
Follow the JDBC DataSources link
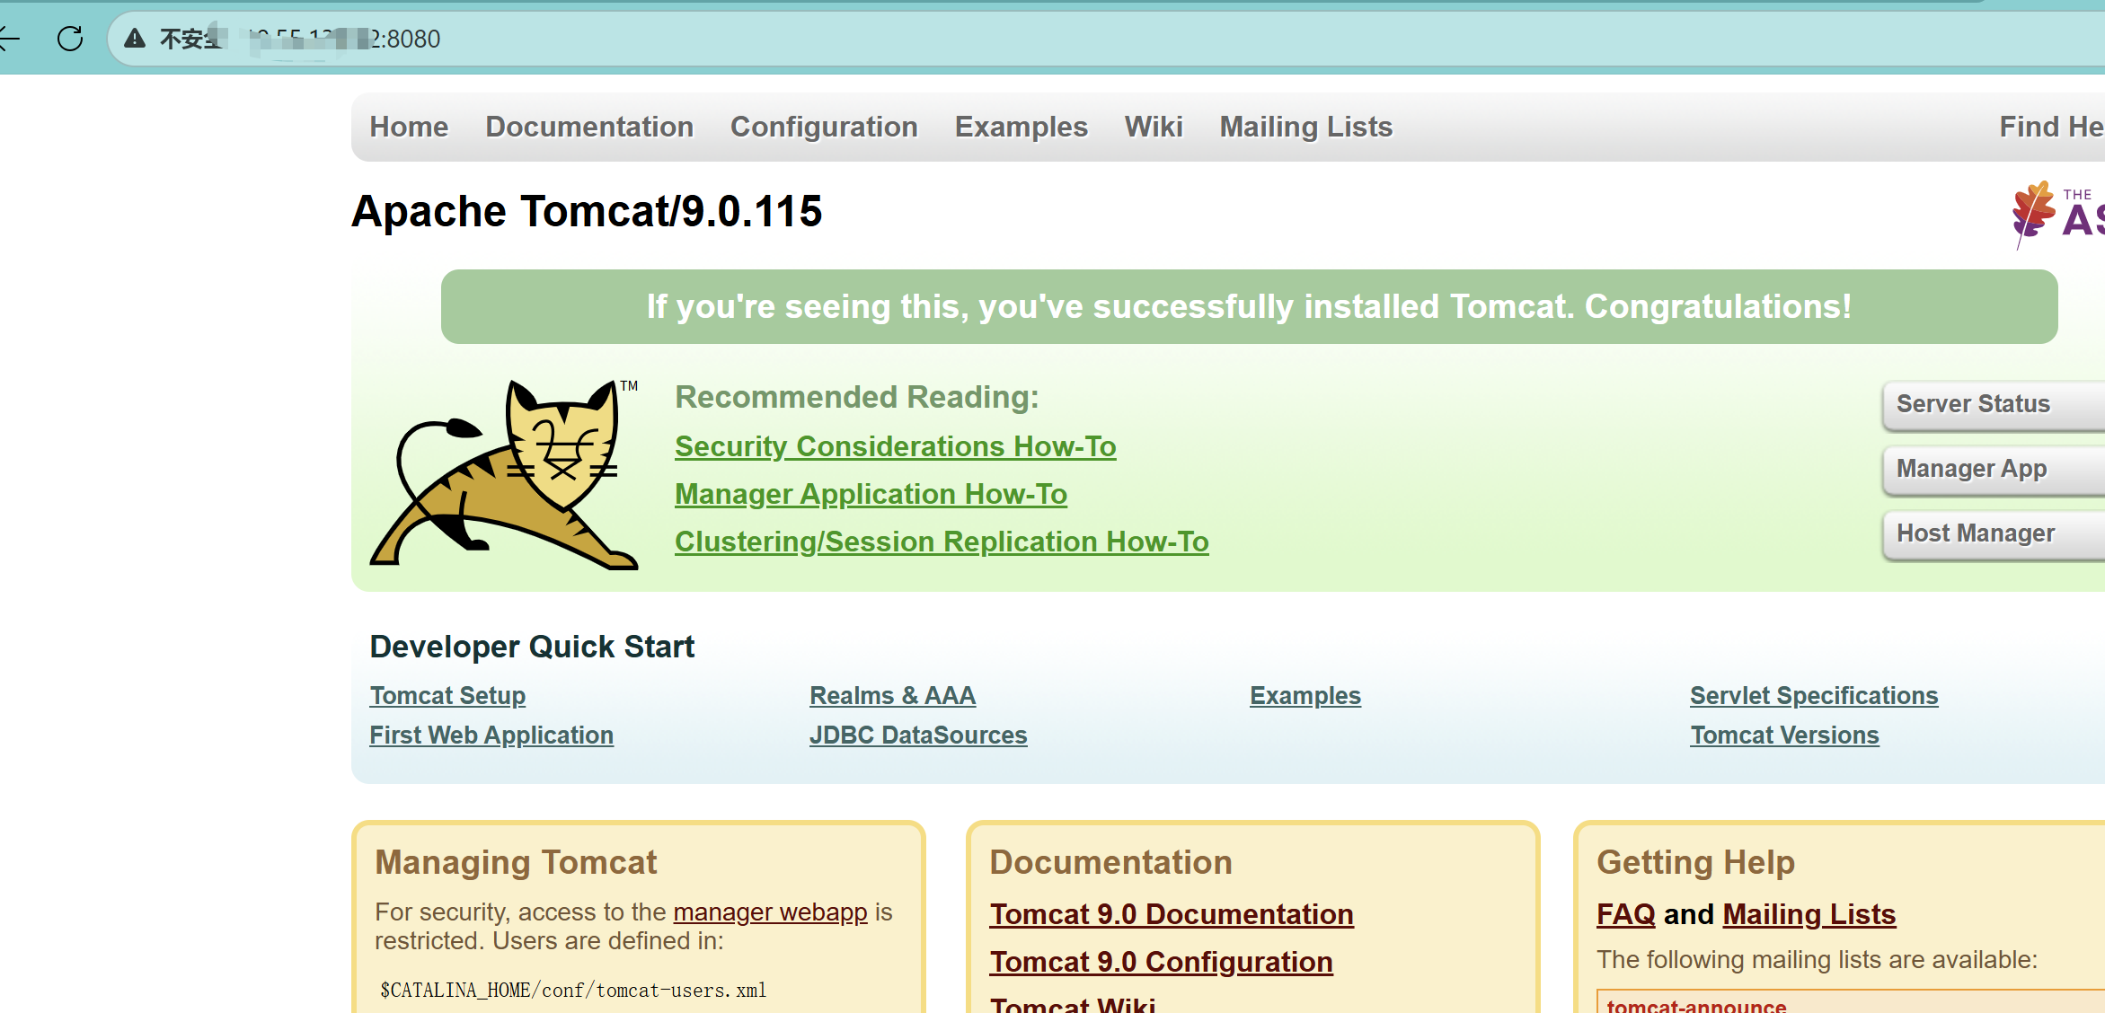[917, 735]
